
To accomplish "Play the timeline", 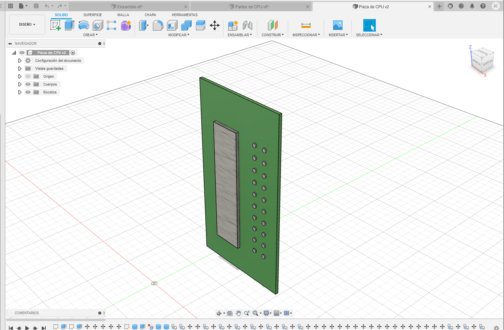I will click(27, 328).
